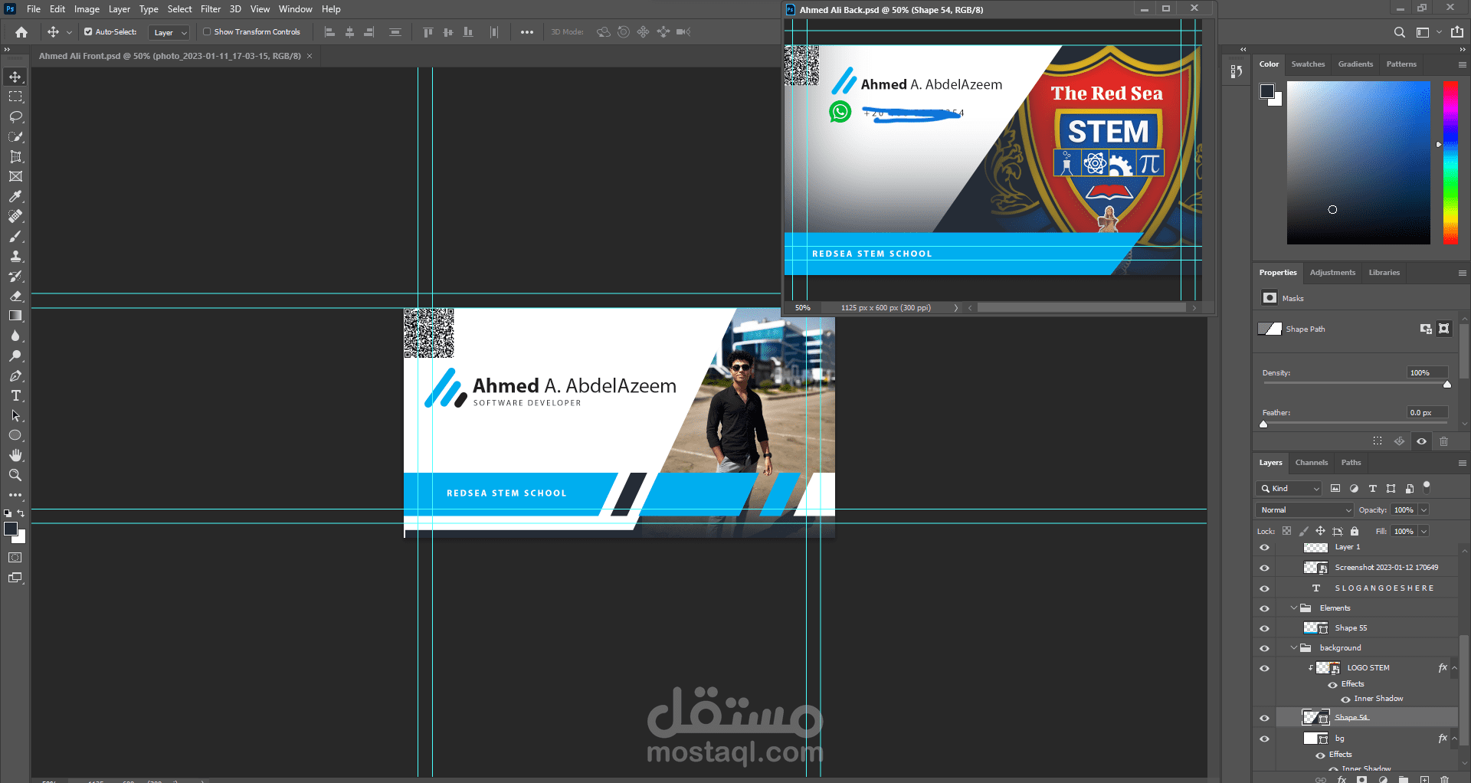
Task: Click the Share icon at top right
Action: pyautogui.click(x=1457, y=32)
